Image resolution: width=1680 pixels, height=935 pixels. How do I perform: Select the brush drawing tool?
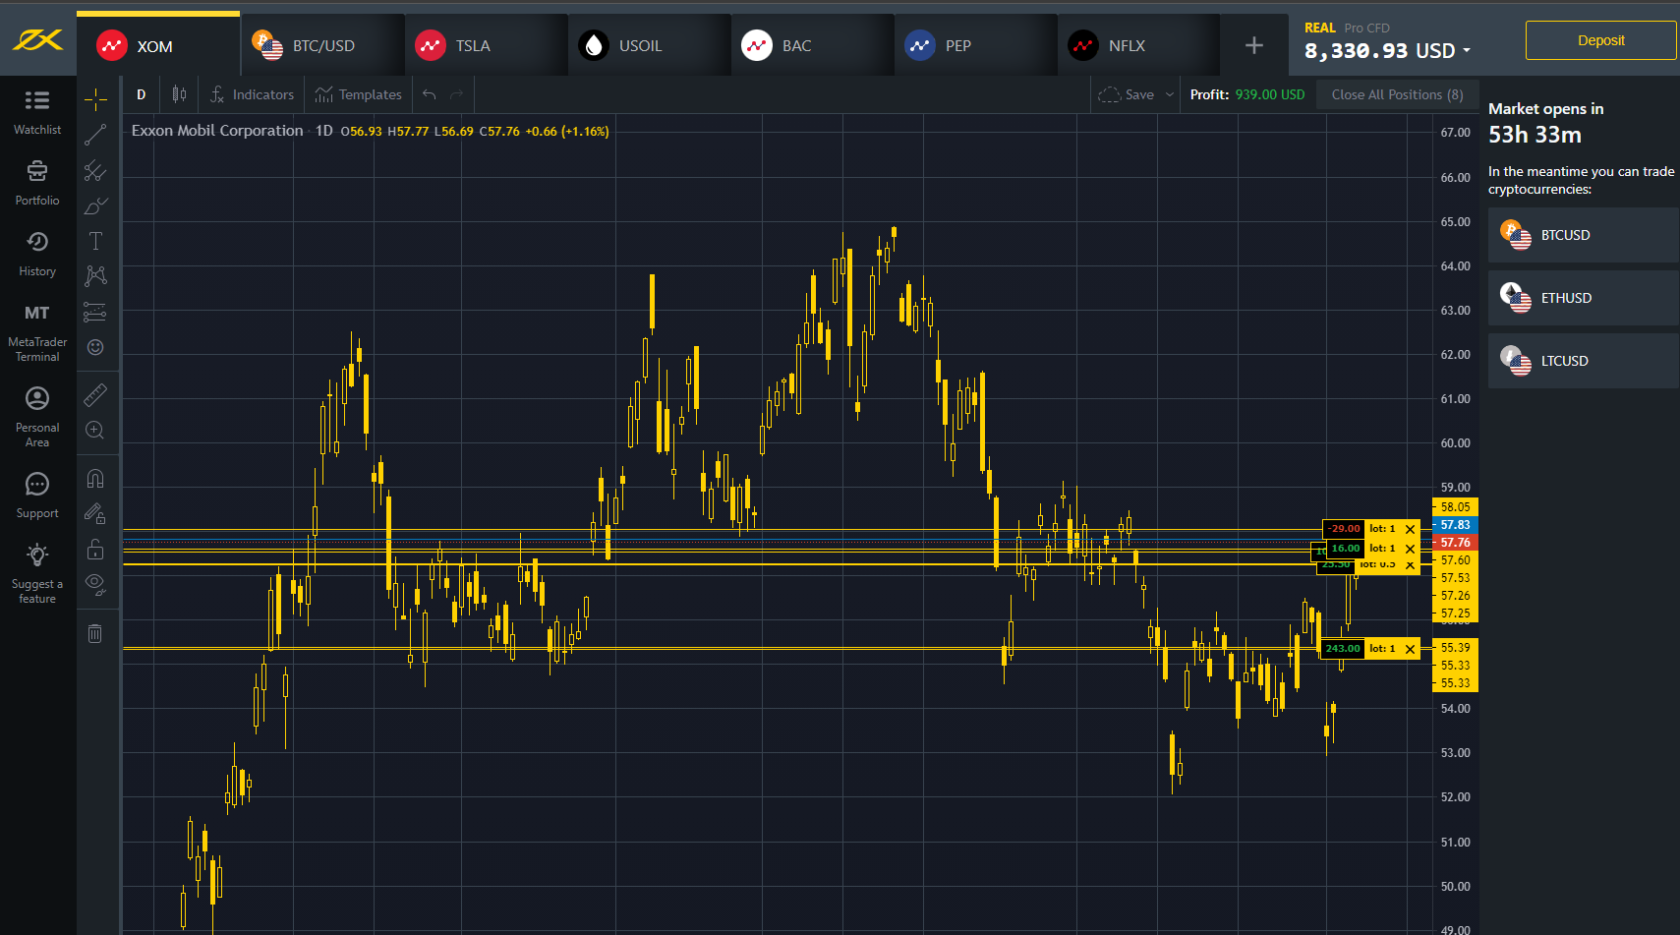(x=95, y=206)
